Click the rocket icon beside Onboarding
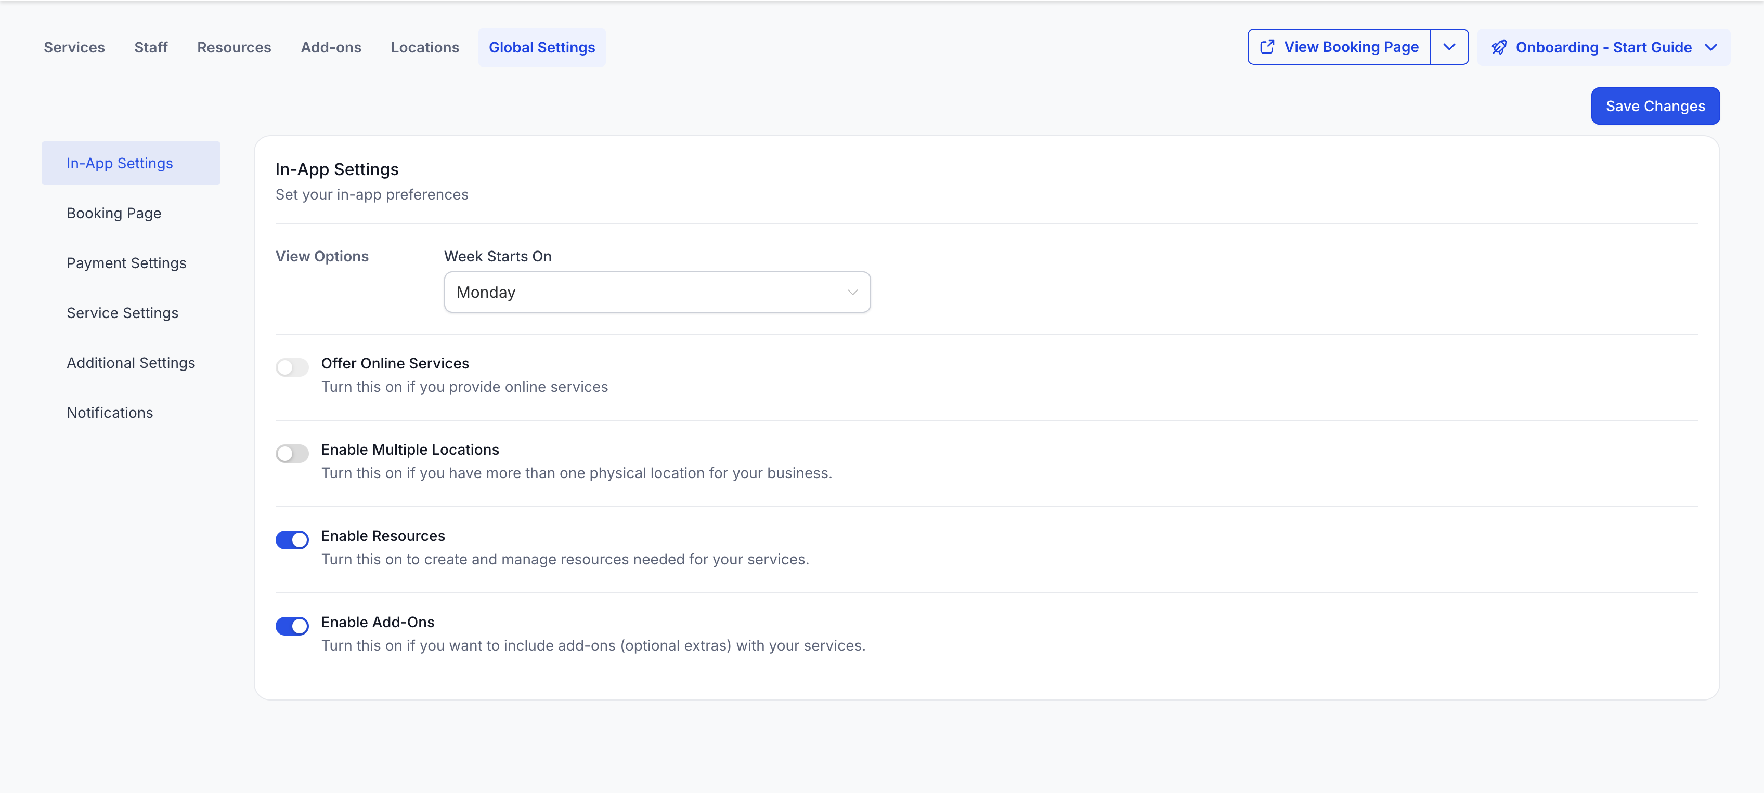The width and height of the screenshot is (1764, 793). tap(1499, 47)
